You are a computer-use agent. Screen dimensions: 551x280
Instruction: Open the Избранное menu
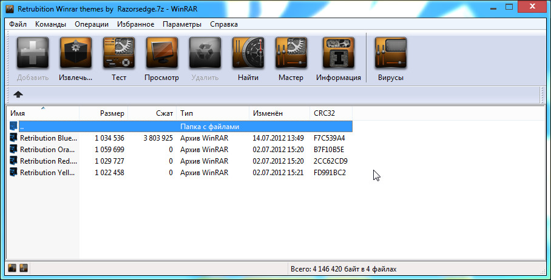(136, 24)
